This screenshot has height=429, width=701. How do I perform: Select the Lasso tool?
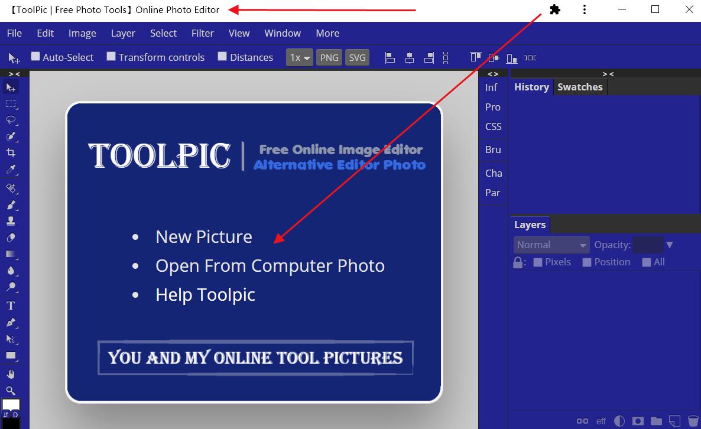pyautogui.click(x=11, y=120)
